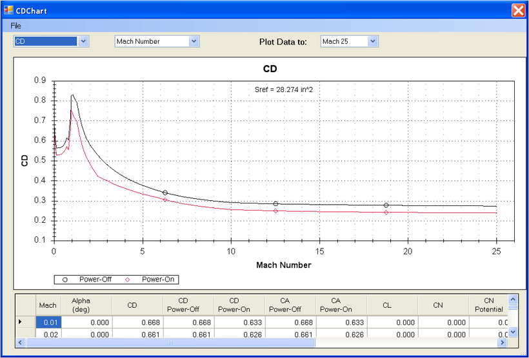
Task: Click the Power-Off legend circle marker
Action: [x=65, y=279]
